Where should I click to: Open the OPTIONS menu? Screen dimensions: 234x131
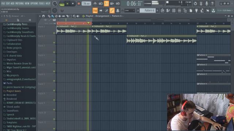34,3
